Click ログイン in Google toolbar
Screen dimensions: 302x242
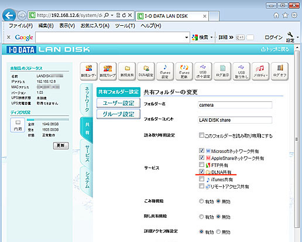coord(273,38)
